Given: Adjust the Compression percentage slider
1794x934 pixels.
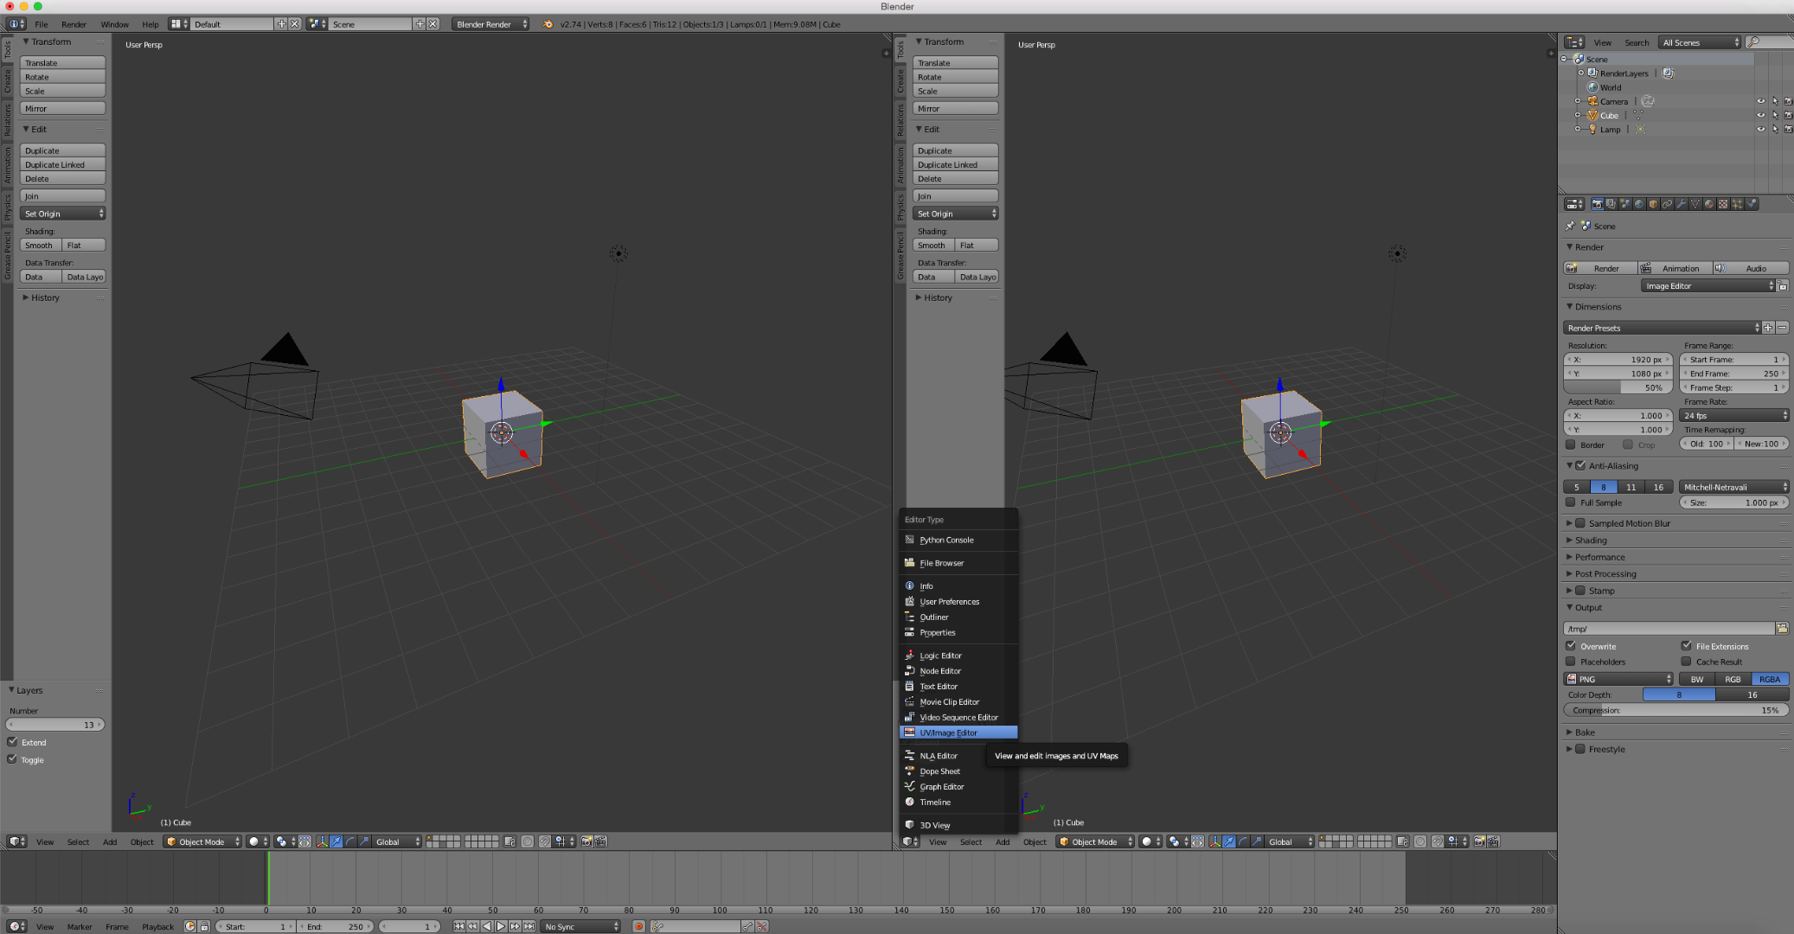Looking at the screenshot, I should (x=1675, y=710).
